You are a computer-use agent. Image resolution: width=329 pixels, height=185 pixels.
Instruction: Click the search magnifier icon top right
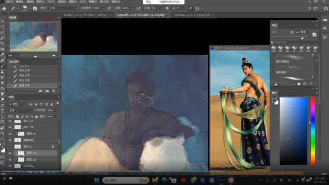pos(309,8)
